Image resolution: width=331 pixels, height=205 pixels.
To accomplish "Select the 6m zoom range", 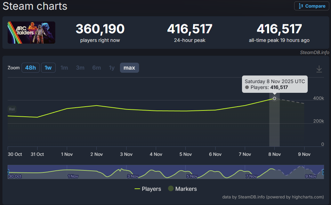I will point(96,68).
